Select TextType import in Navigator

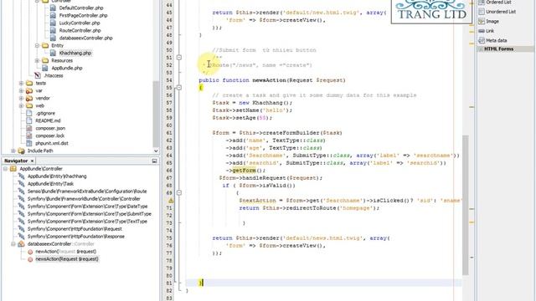(87, 221)
